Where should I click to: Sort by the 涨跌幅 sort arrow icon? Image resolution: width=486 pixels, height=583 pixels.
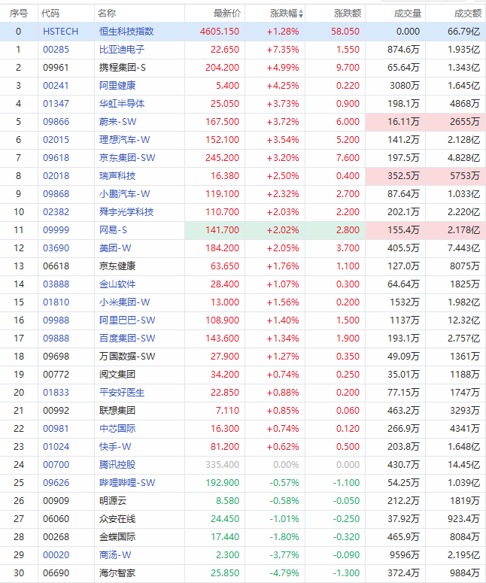(301, 14)
